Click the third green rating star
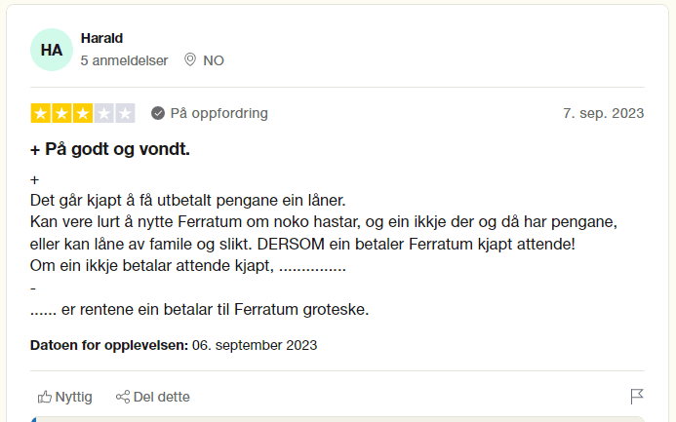676x422 pixels. pos(83,113)
